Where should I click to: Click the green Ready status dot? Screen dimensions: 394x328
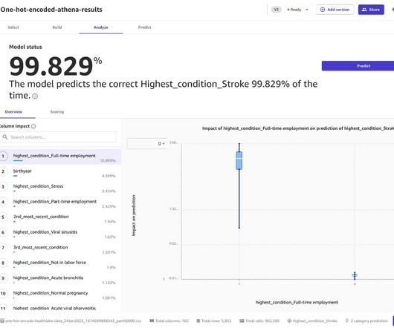(288, 10)
